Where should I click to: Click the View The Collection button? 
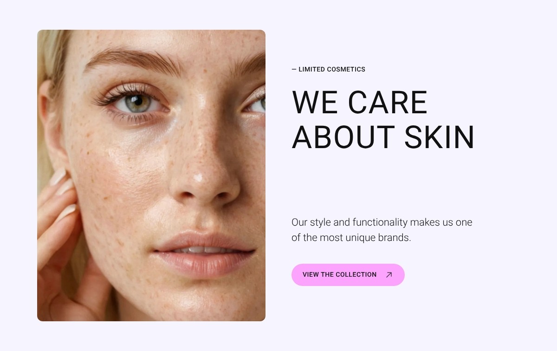[x=348, y=275]
